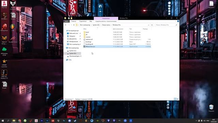This screenshot has width=218, height=123.
Task: Open the green cloud updater desktop icon
Action: coord(4,51)
